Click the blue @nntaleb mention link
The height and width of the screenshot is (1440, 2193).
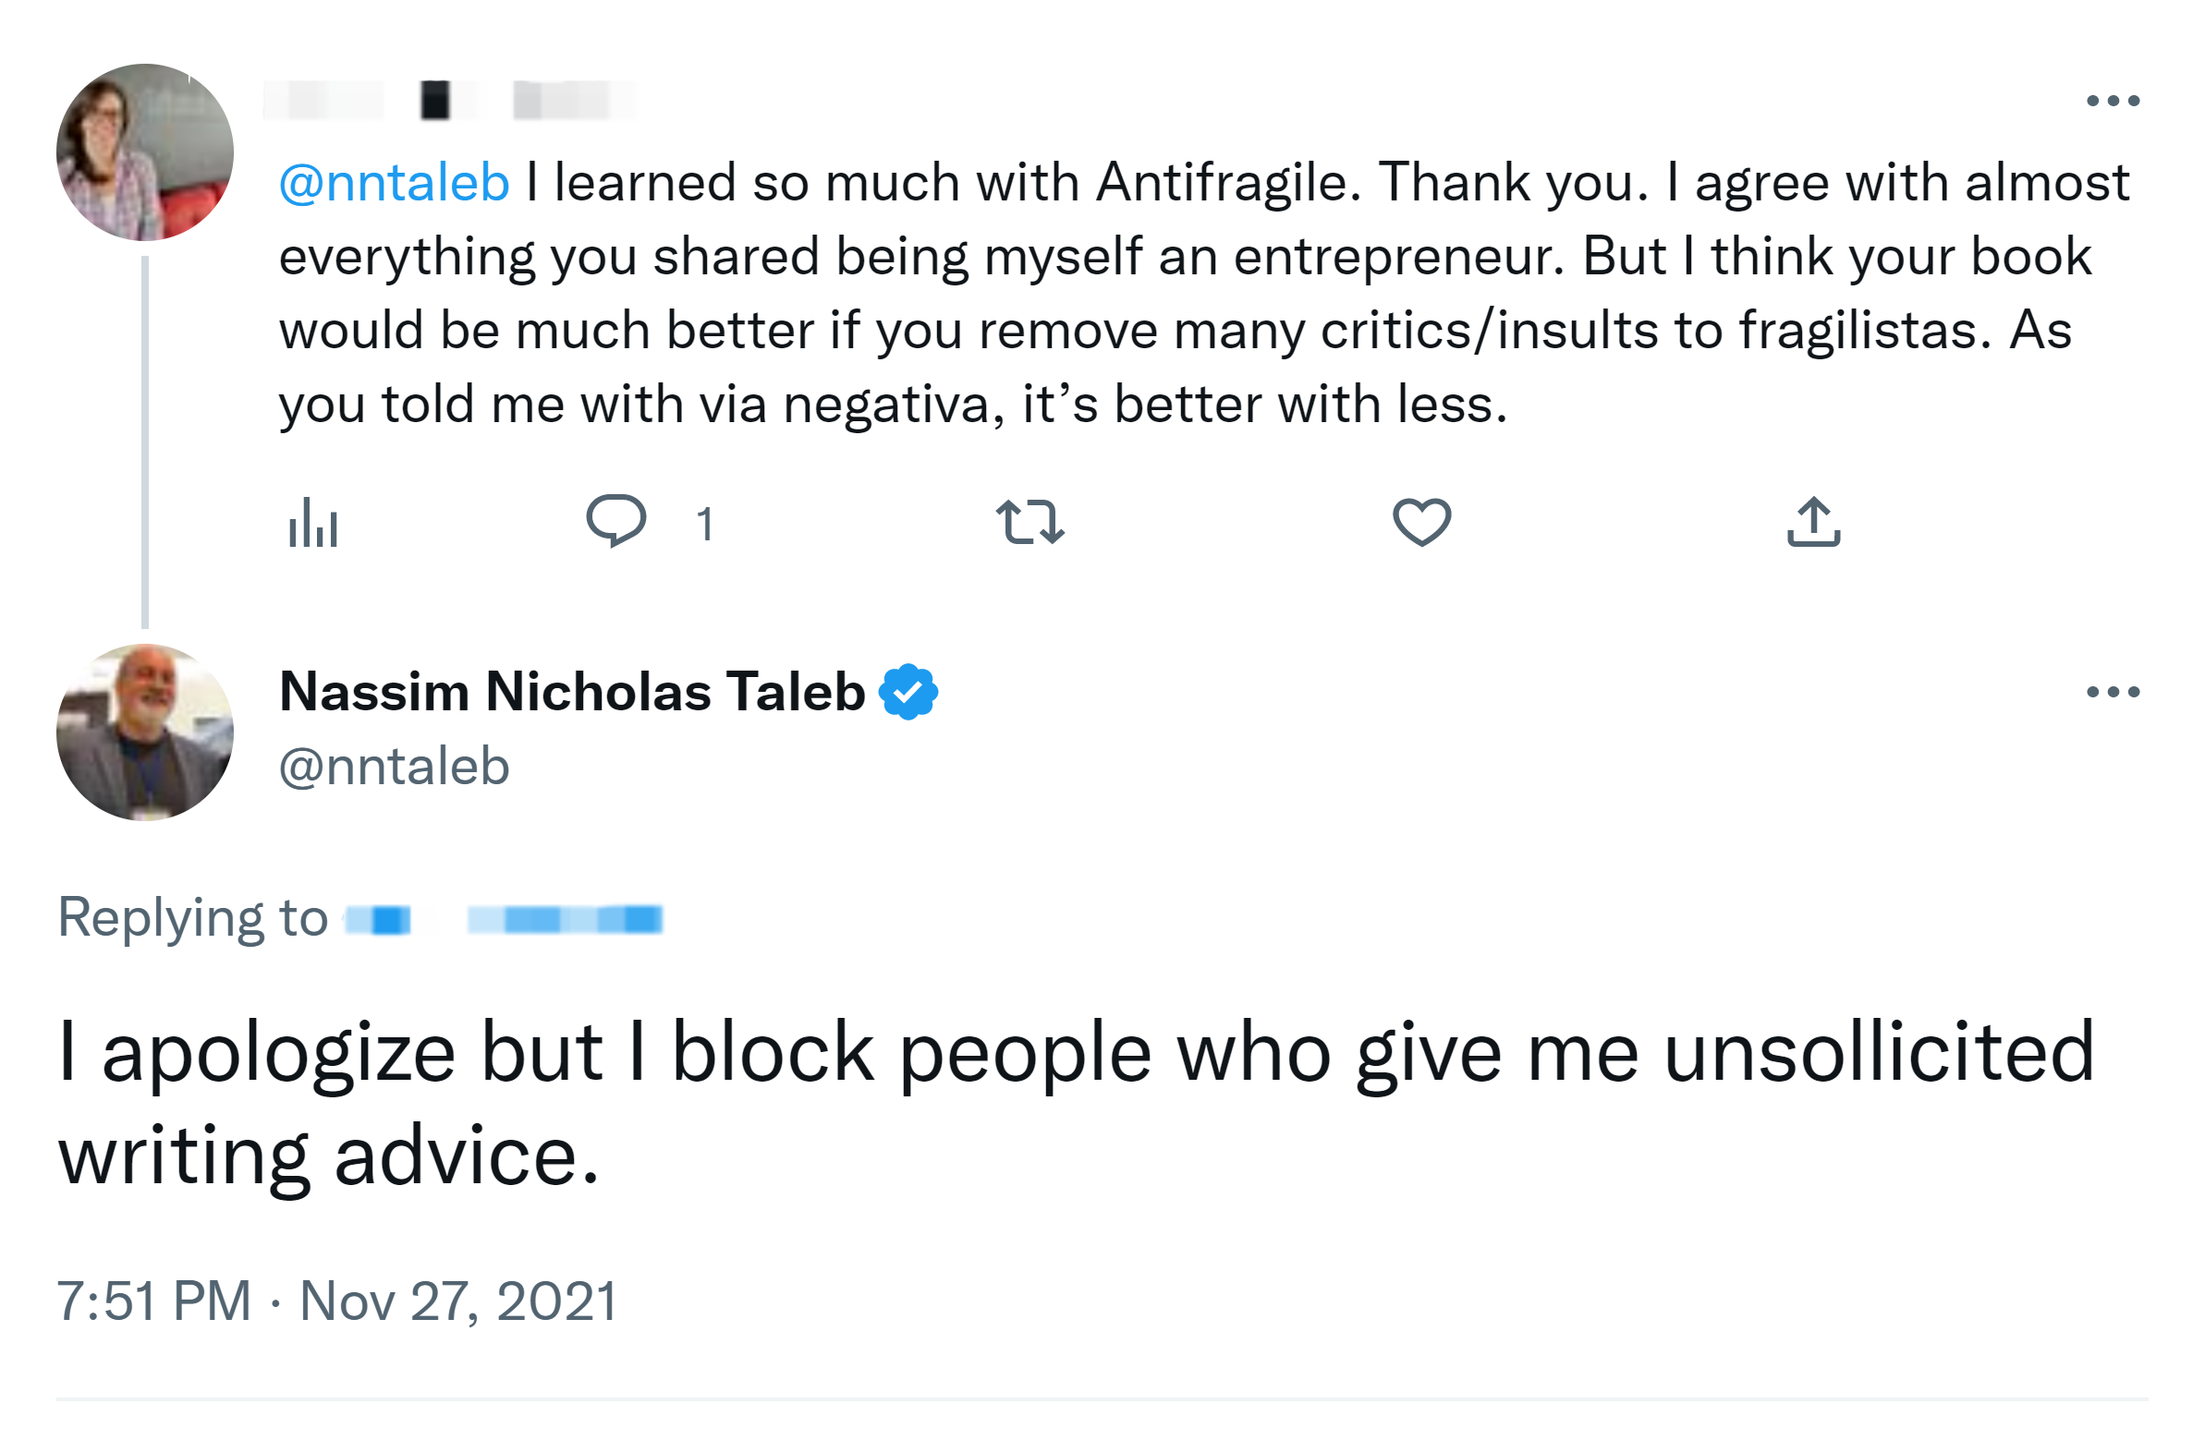(394, 183)
